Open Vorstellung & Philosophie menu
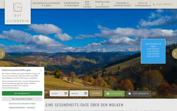Viewport: 177px width, 111px height. coord(102,4)
